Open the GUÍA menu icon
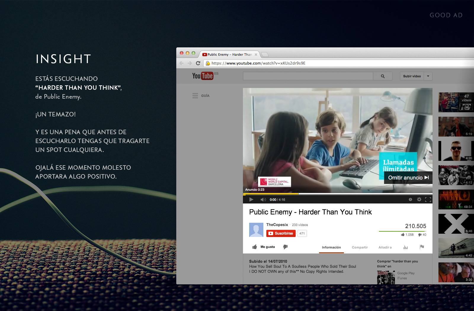This screenshot has width=474, height=311. coord(195,96)
